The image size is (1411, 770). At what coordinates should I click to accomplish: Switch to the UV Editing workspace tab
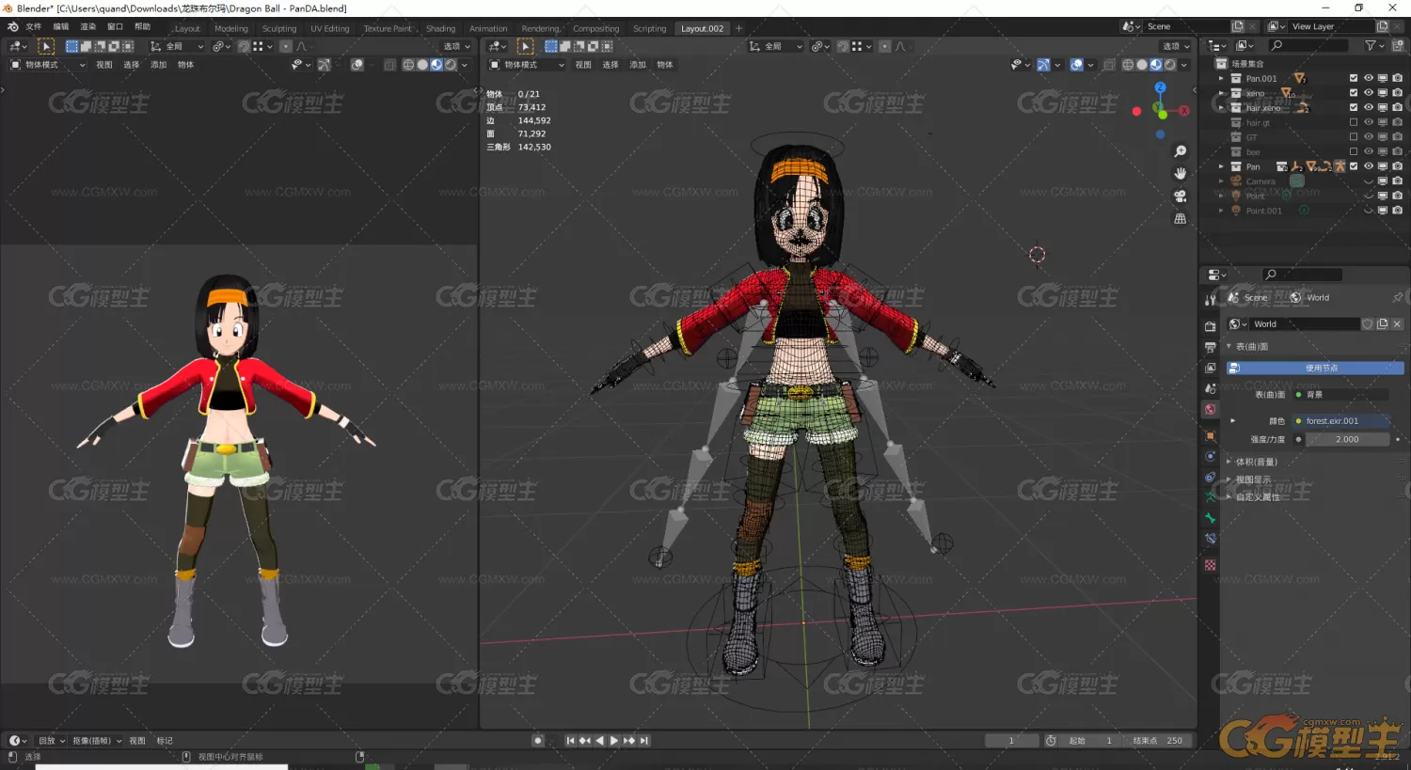click(x=330, y=28)
